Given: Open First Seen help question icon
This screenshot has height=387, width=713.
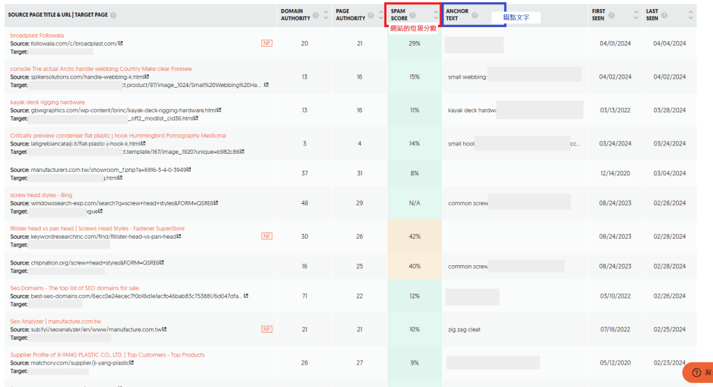Looking at the screenshot, I should (x=611, y=15).
